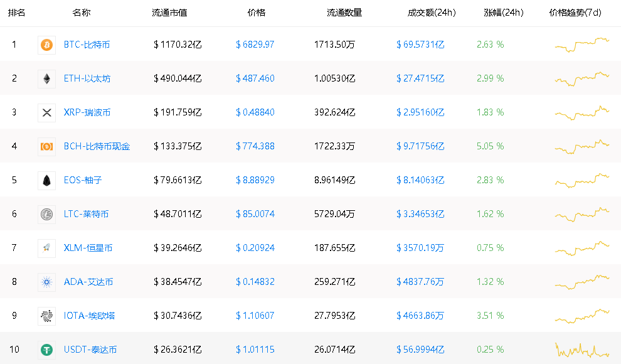Open the USDT 7-day price trend chart

click(582, 350)
